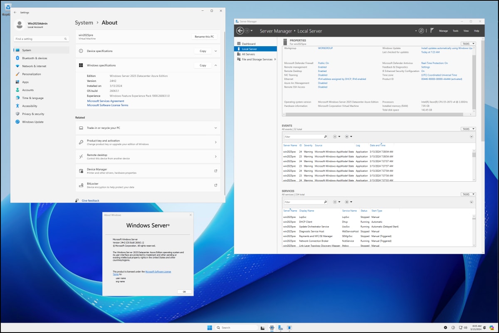499x333 pixels.
Task: Sort services by Status column header
Action: pyautogui.click(x=364, y=211)
